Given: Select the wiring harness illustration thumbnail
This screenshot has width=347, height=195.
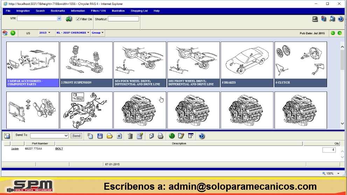Looking at the screenshot, I should [86, 110].
